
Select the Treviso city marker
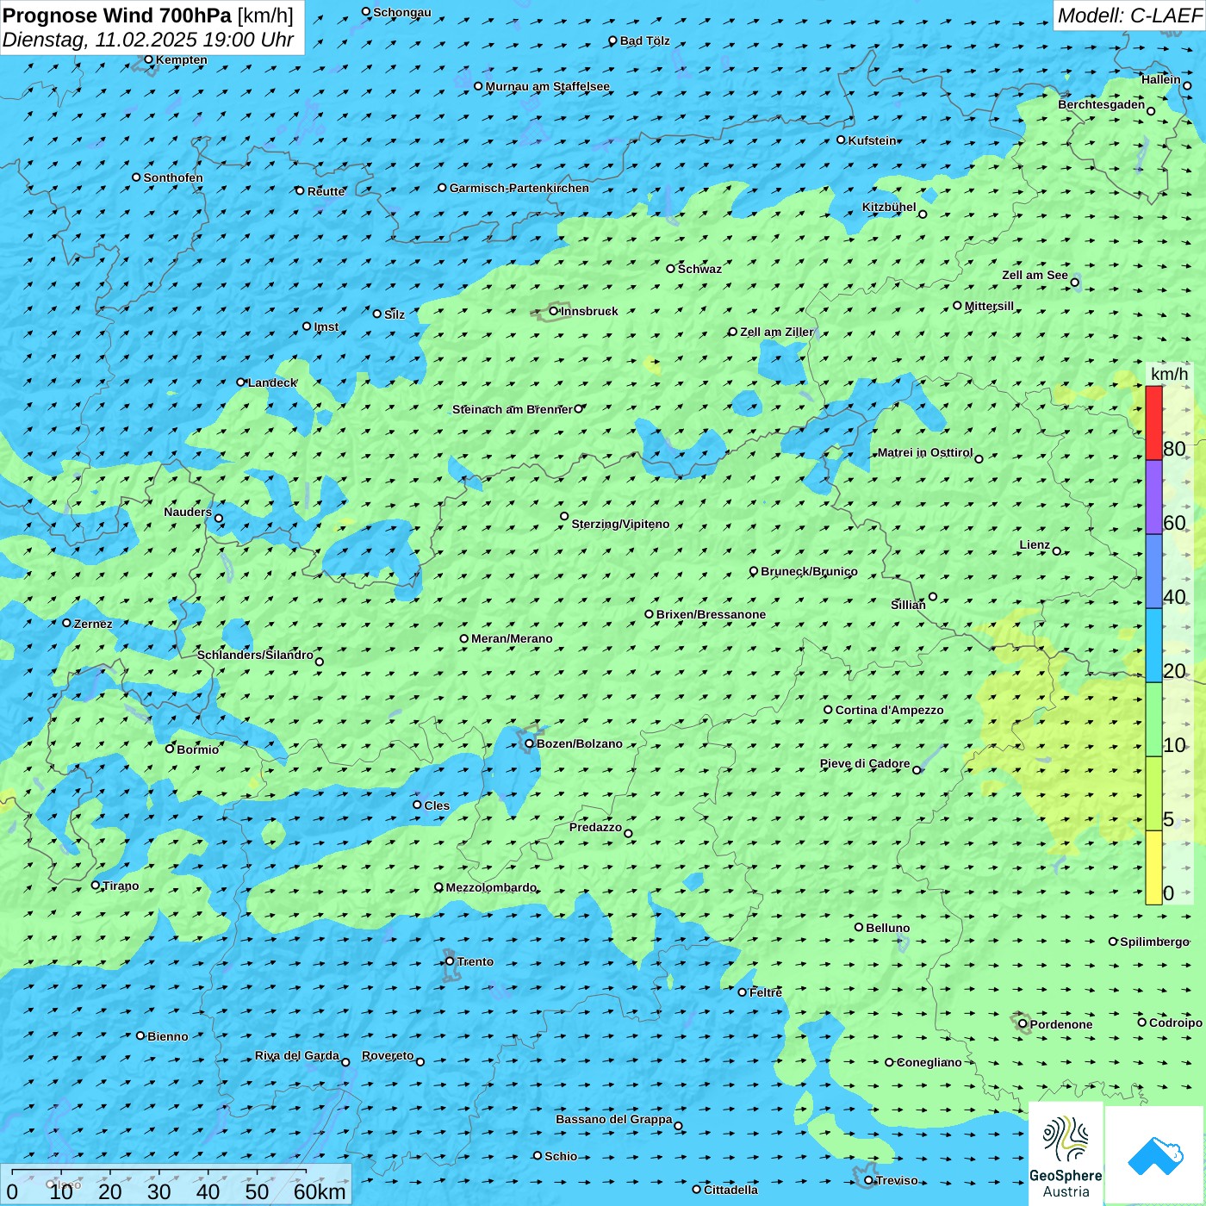coord(868,1180)
